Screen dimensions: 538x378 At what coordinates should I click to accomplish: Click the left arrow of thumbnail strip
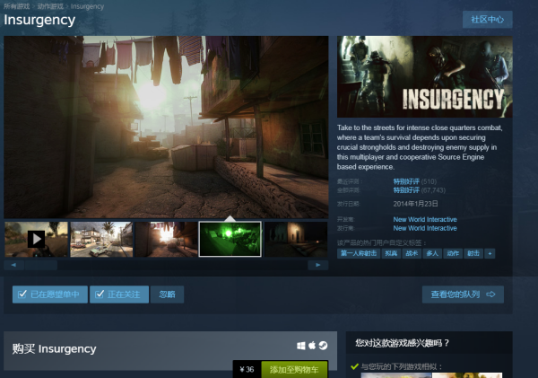(13, 265)
